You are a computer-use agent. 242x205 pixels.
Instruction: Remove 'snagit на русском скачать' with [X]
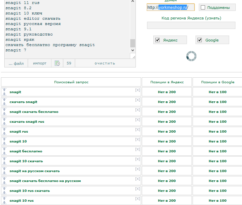pyautogui.click(x=137, y=169)
